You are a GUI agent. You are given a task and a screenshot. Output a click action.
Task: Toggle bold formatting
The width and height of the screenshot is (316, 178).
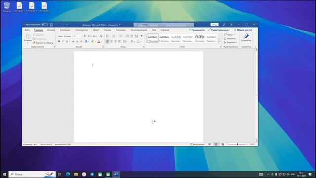click(59, 42)
